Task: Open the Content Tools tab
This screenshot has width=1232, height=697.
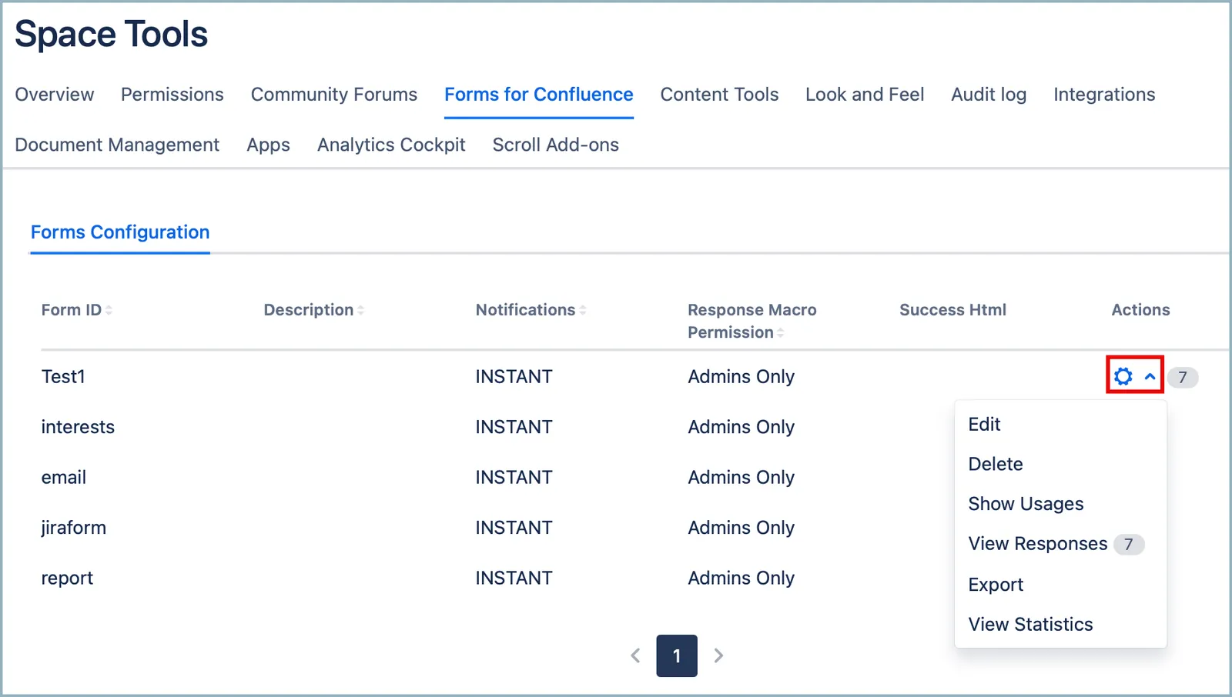Action: 719,95
